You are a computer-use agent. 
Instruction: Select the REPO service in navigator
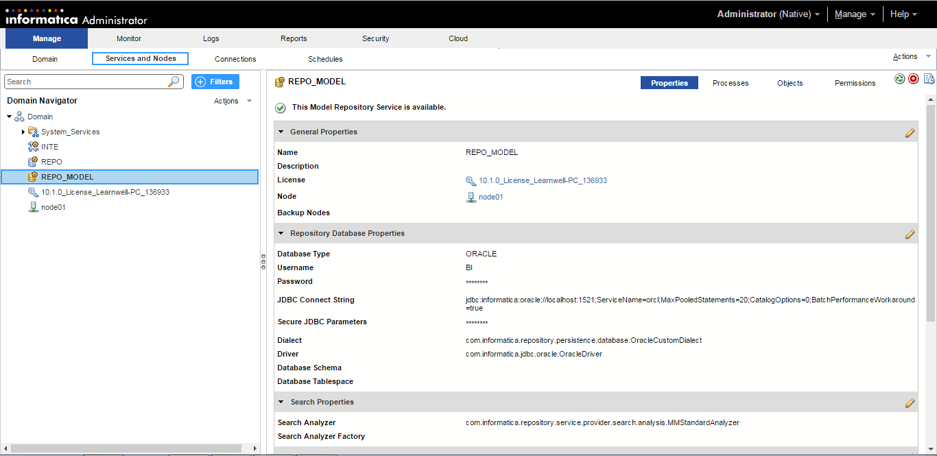pos(51,162)
